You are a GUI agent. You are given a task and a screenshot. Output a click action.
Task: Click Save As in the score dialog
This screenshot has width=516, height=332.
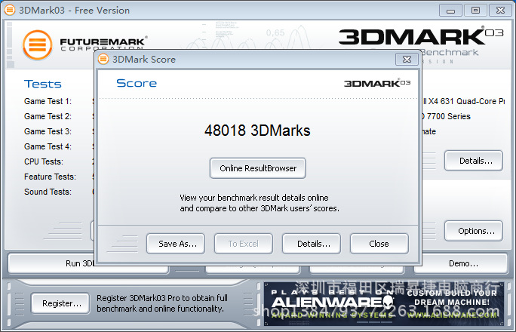pyautogui.click(x=176, y=244)
